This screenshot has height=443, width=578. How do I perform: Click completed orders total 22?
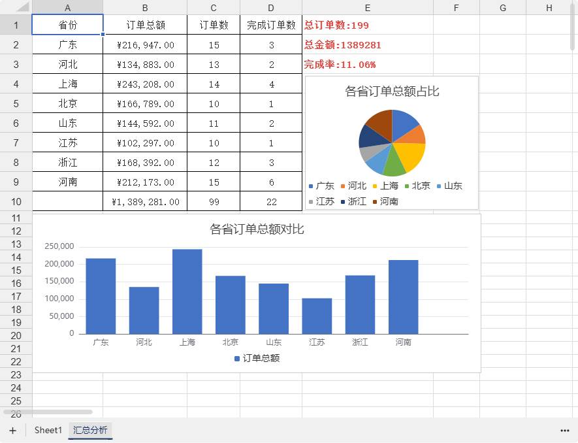point(271,201)
